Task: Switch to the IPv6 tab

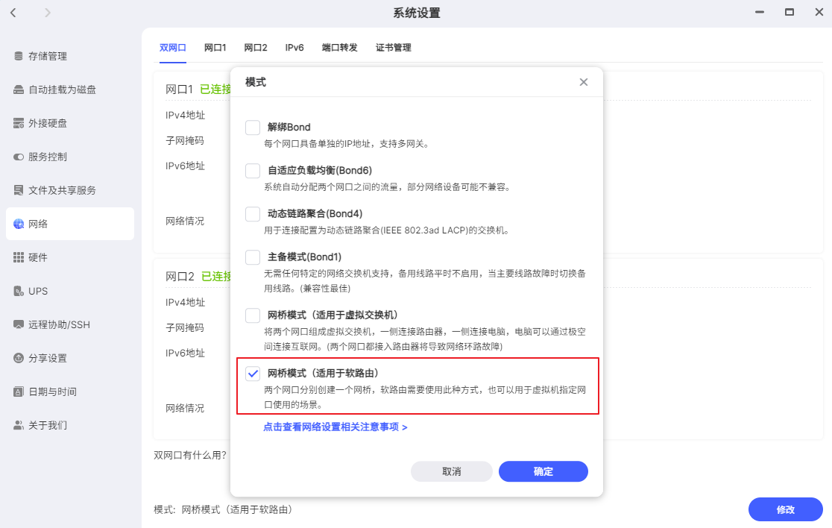Action: (294, 47)
